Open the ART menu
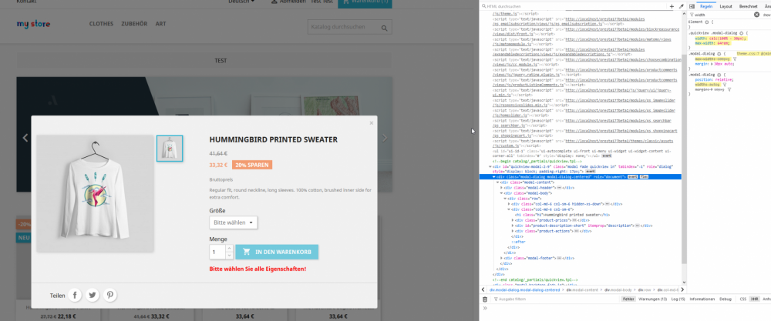The image size is (771, 321). click(161, 24)
